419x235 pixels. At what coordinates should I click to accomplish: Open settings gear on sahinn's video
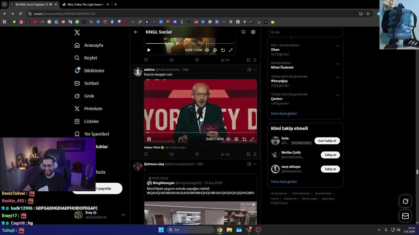pyautogui.click(x=236, y=139)
